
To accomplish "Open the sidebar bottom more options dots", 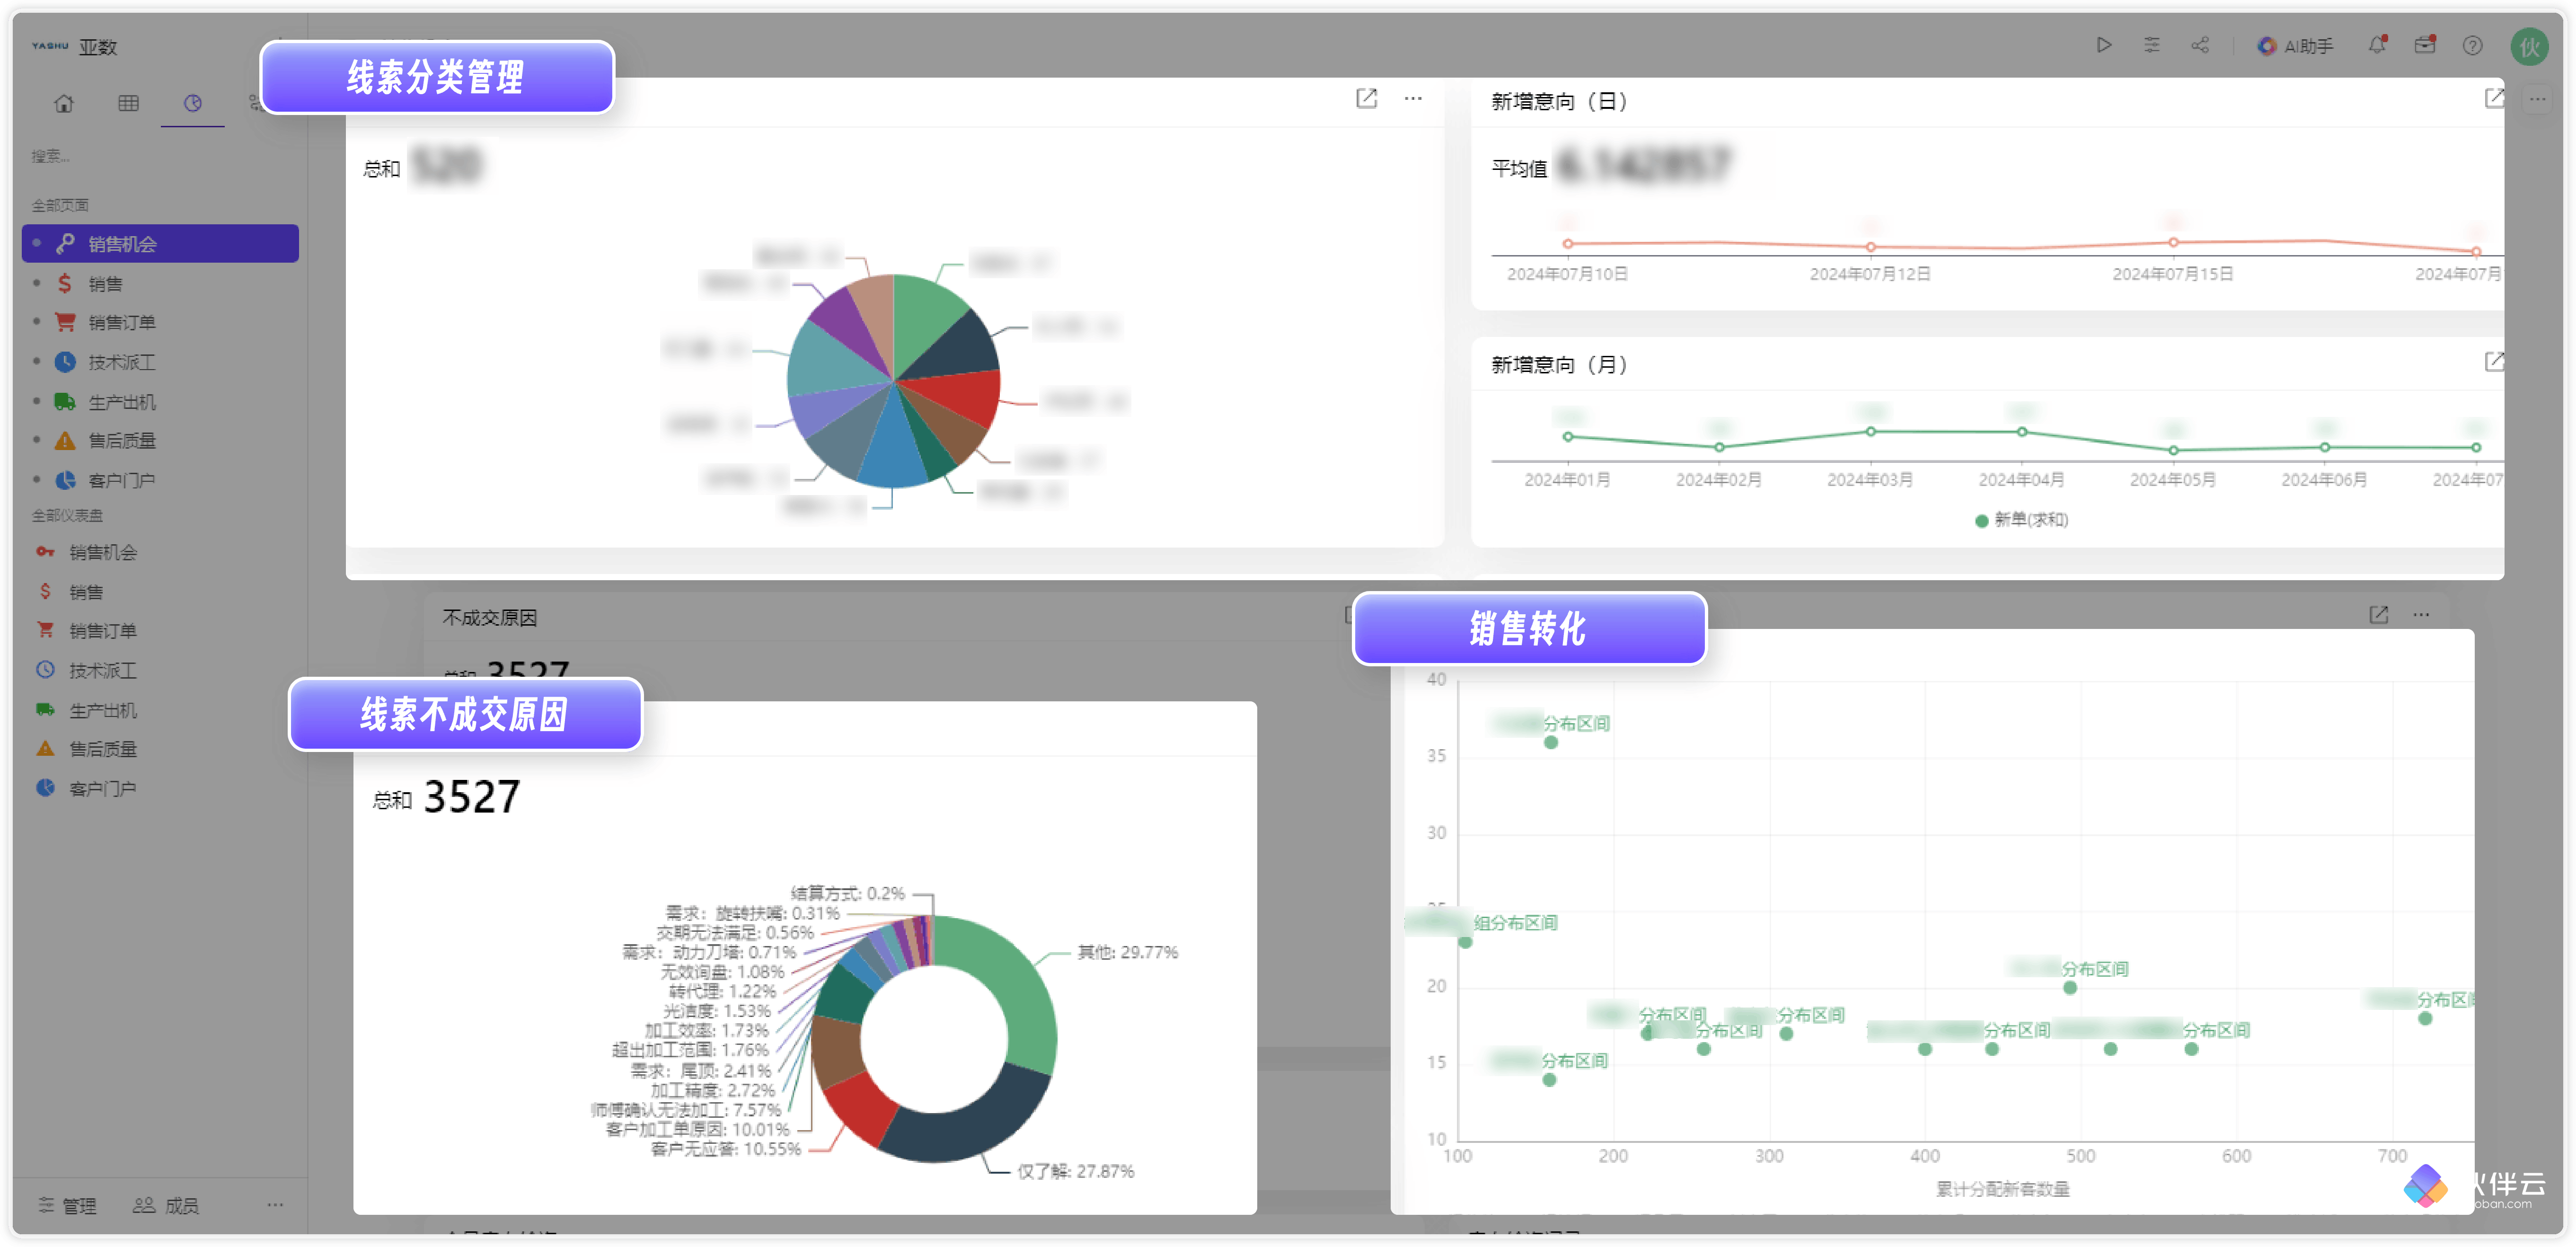I will [275, 1205].
